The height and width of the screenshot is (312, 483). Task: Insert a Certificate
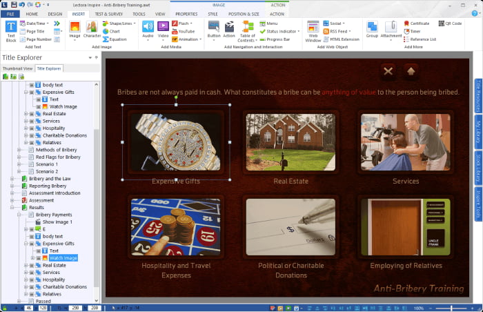(416, 23)
